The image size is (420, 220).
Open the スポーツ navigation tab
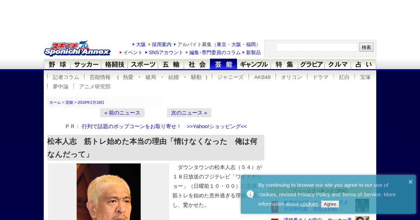tap(143, 64)
